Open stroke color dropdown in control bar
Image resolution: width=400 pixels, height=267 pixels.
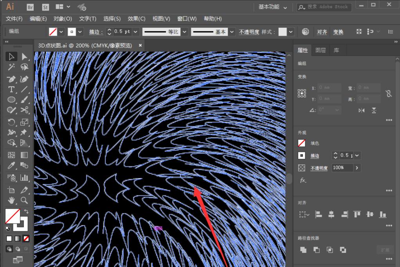click(x=80, y=32)
